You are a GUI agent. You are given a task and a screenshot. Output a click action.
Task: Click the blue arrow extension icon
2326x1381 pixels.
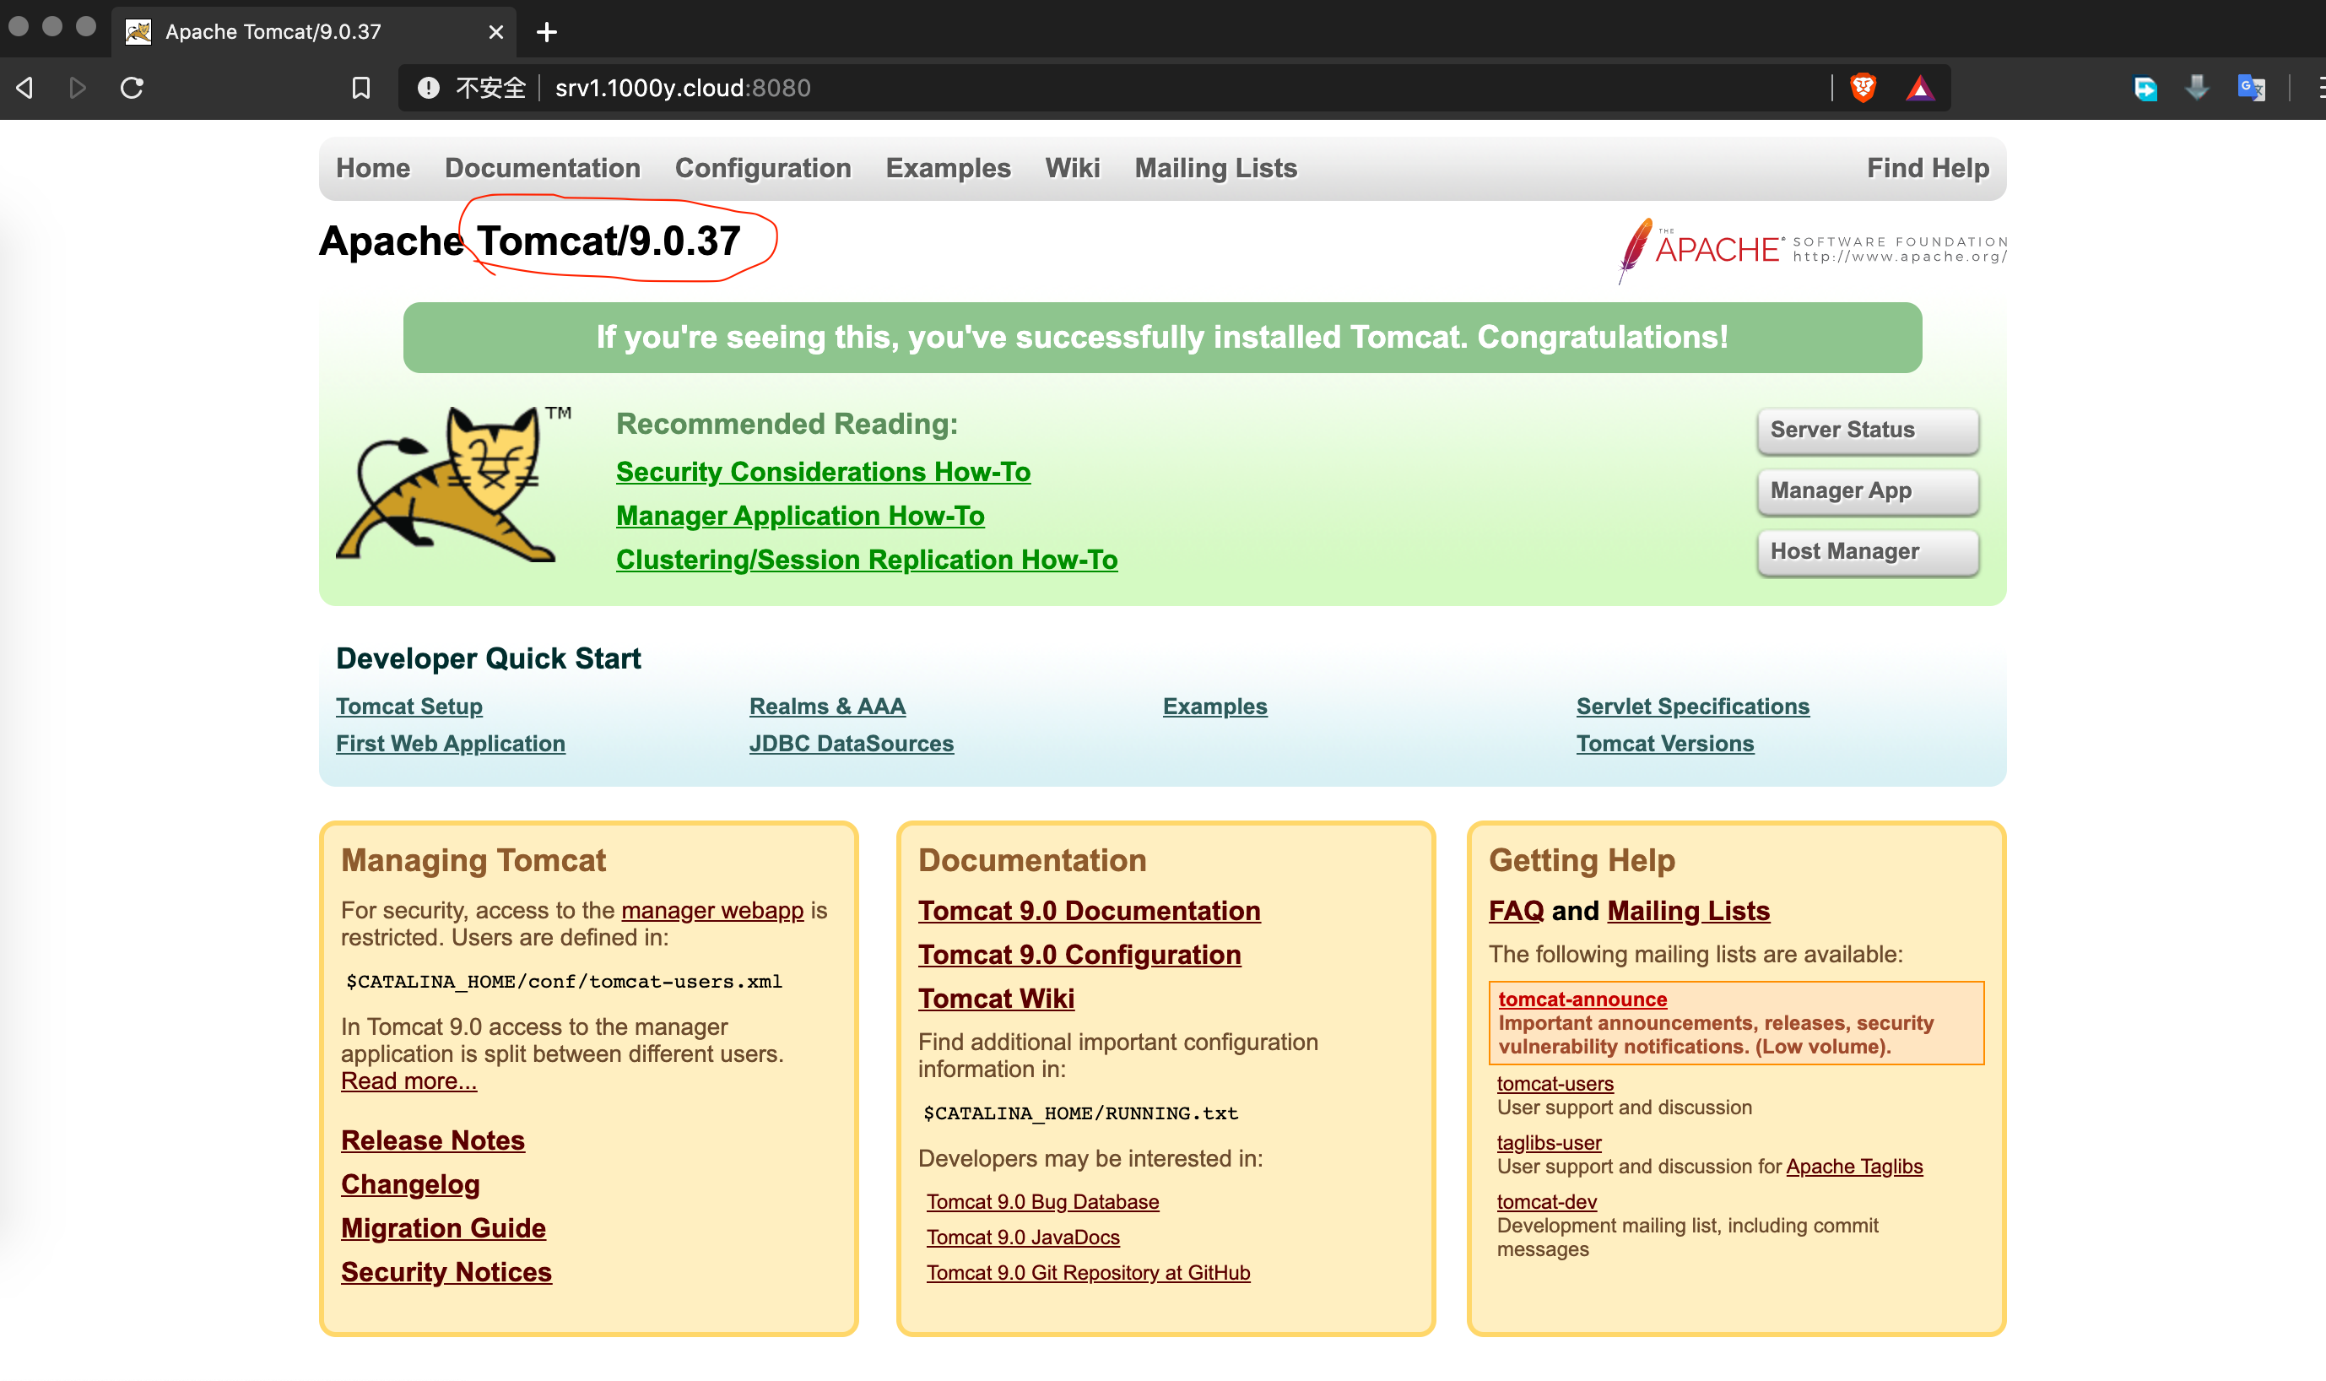coord(2145,88)
